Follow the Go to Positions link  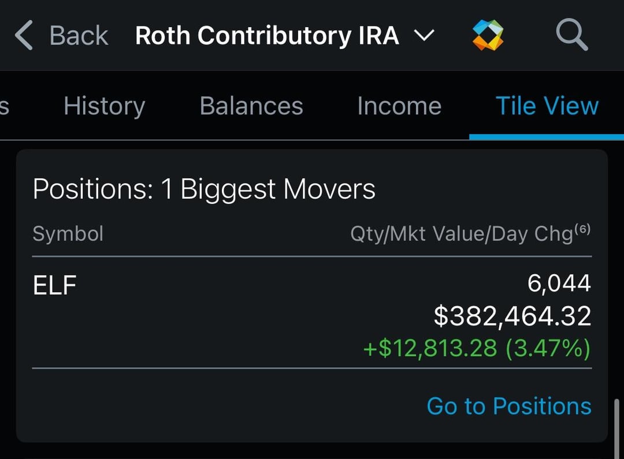click(x=509, y=406)
